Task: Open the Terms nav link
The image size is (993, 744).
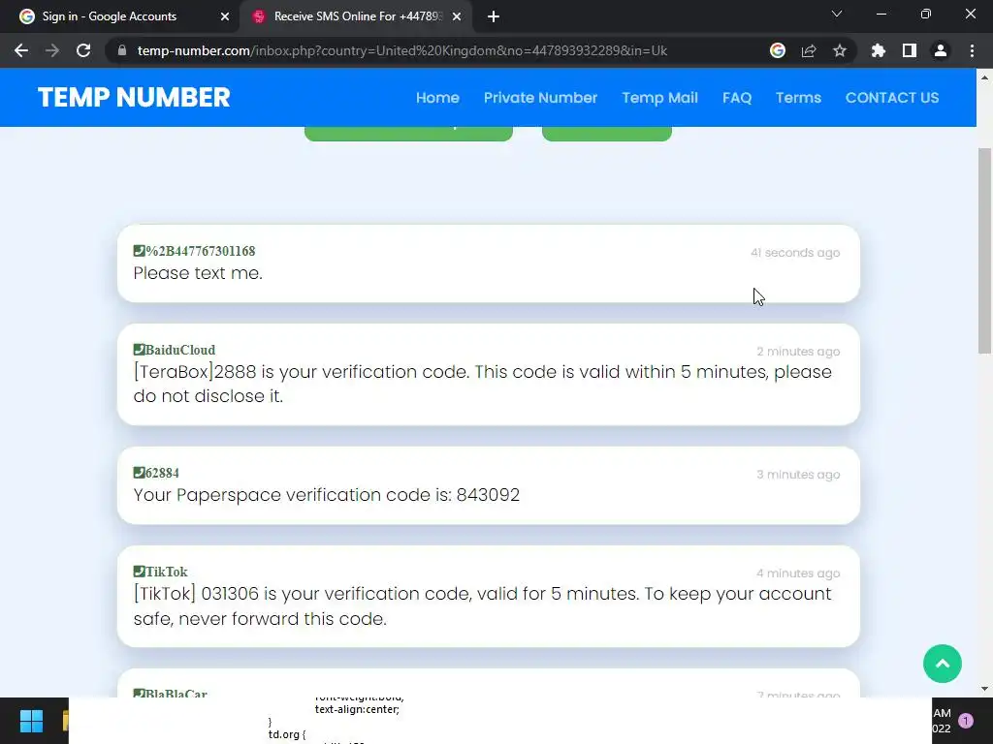Action: pos(799,98)
